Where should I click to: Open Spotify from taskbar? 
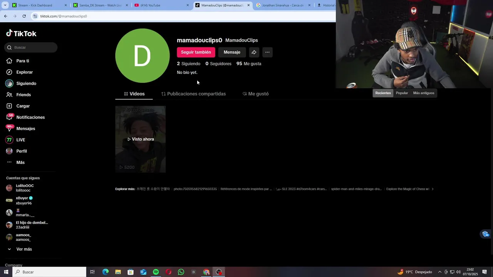156,272
